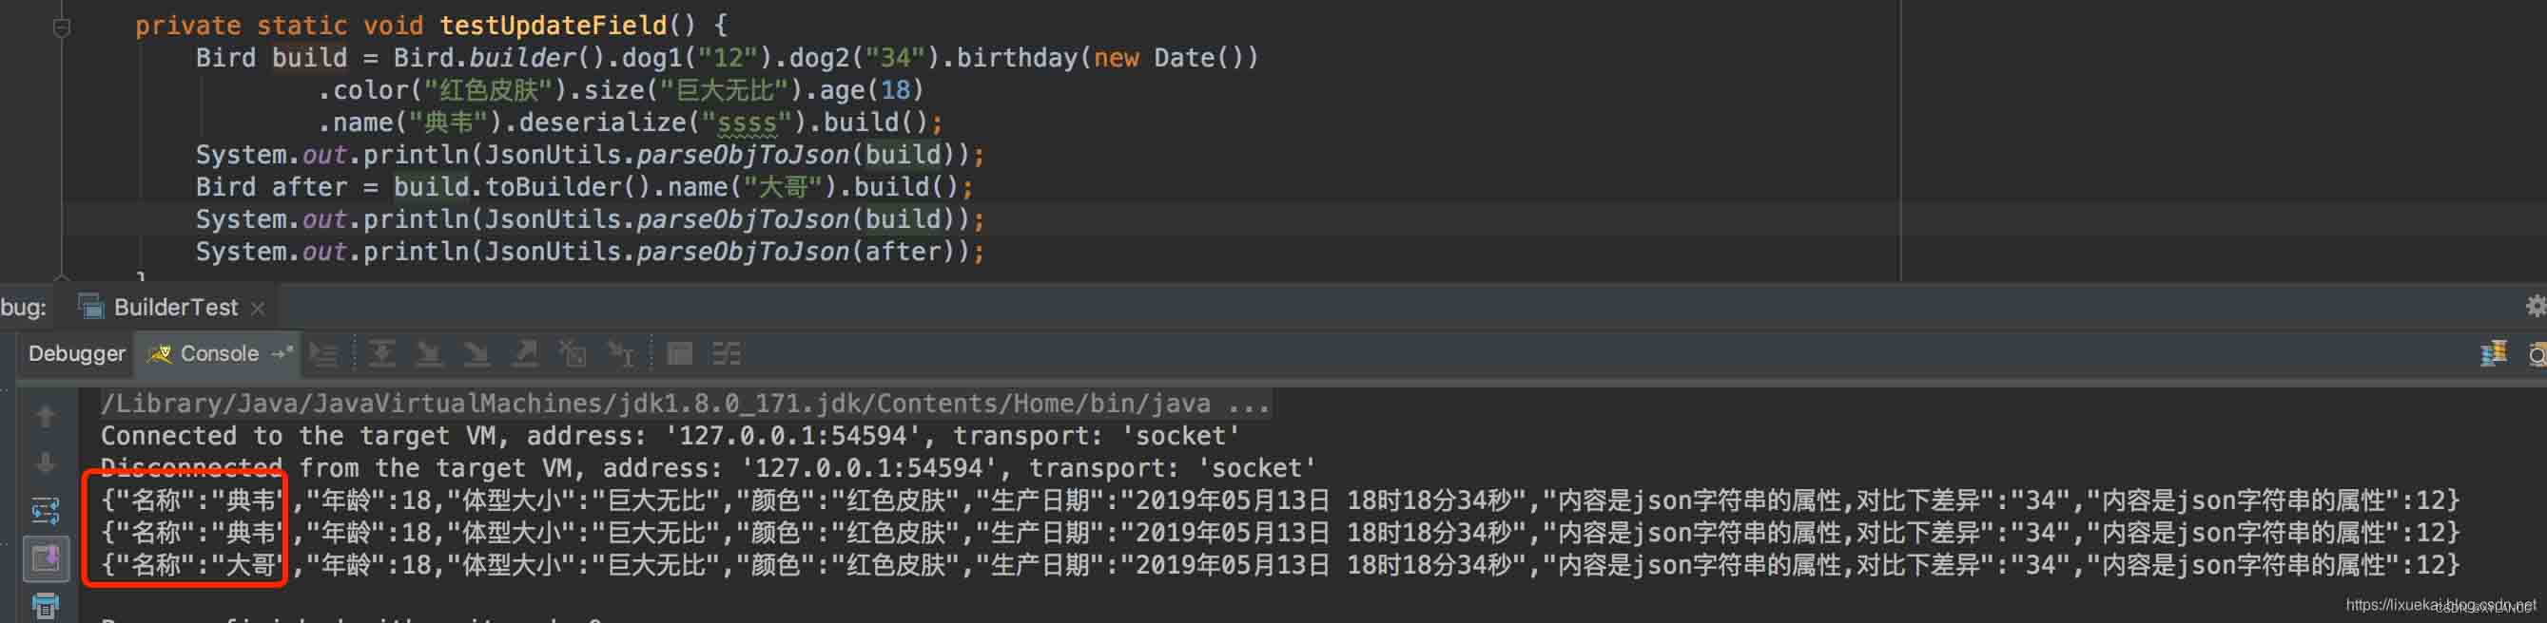Toggle Scroll to End in the console
Image resolution: width=2547 pixels, height=623 pixels.
46,558
